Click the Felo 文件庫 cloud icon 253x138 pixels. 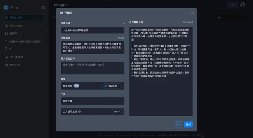[x=6, y=57]
